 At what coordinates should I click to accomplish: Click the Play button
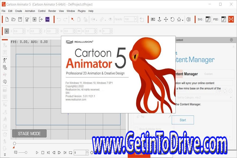37,152
